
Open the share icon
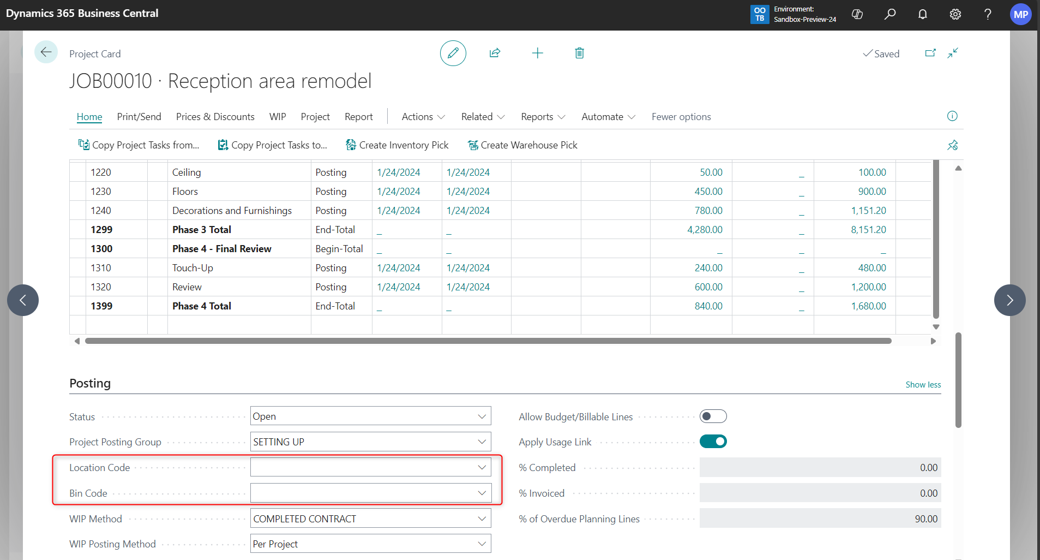495,53
